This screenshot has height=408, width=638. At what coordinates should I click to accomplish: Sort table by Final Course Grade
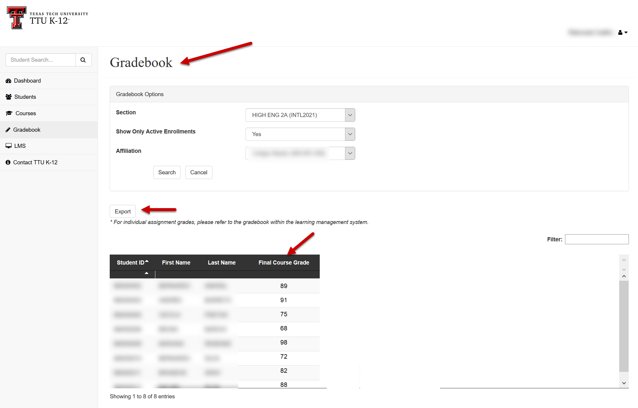[x=284, y=263]
